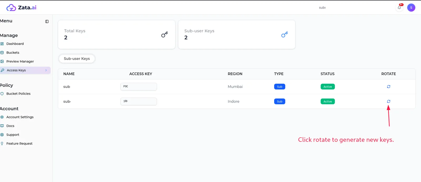Click the Buckets database icon
This screenshot has height=182, width=421.
pyautogui.click(x=2, y=53)
